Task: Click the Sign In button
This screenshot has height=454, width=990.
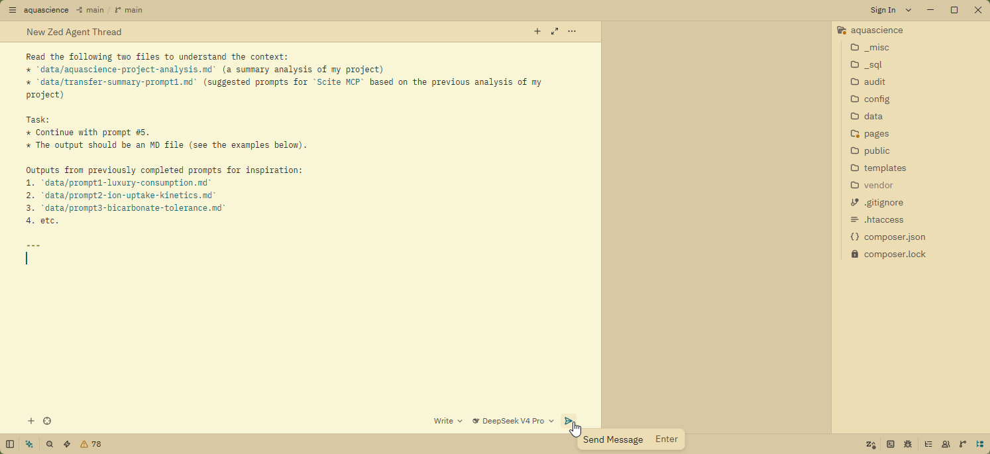Action: click(x=883, y=10)
